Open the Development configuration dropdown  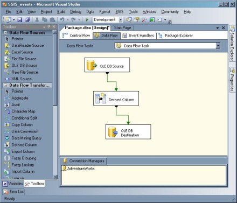coord(121,20)
